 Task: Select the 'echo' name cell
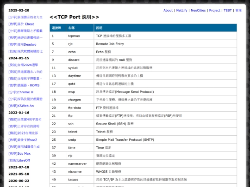[x=80, y=52]
